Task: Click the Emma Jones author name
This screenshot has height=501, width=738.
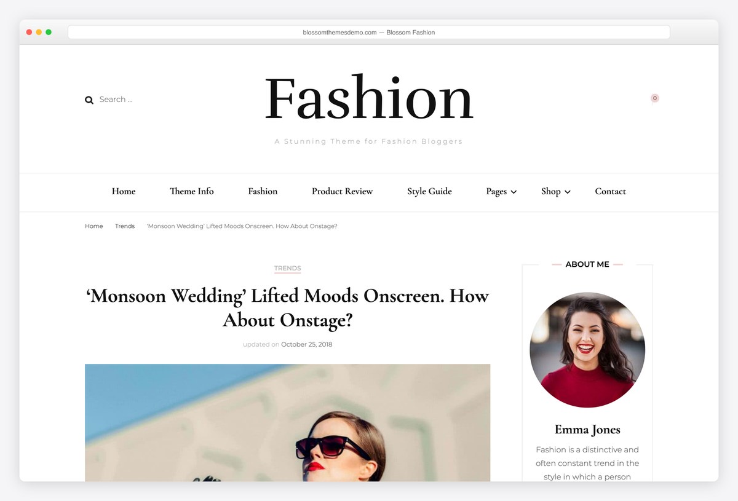Action: (587, 430)
